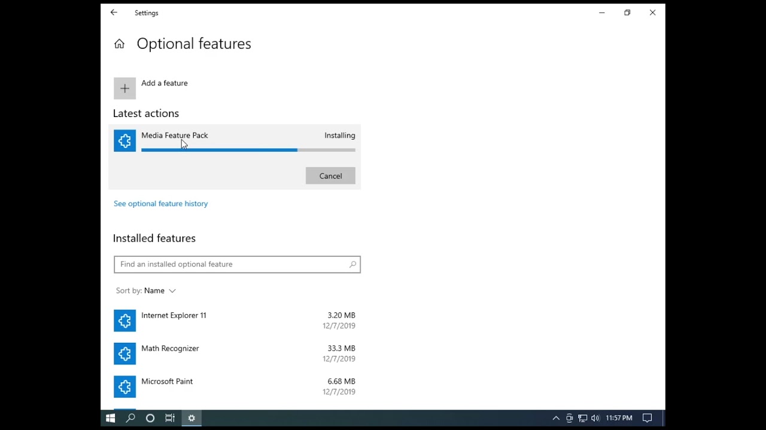The width and height of the screenshot is (766, 430).
Task: Open Task View on the taskbar
Action: 170,418
